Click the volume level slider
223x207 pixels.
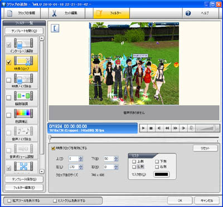tap(207, 128)
